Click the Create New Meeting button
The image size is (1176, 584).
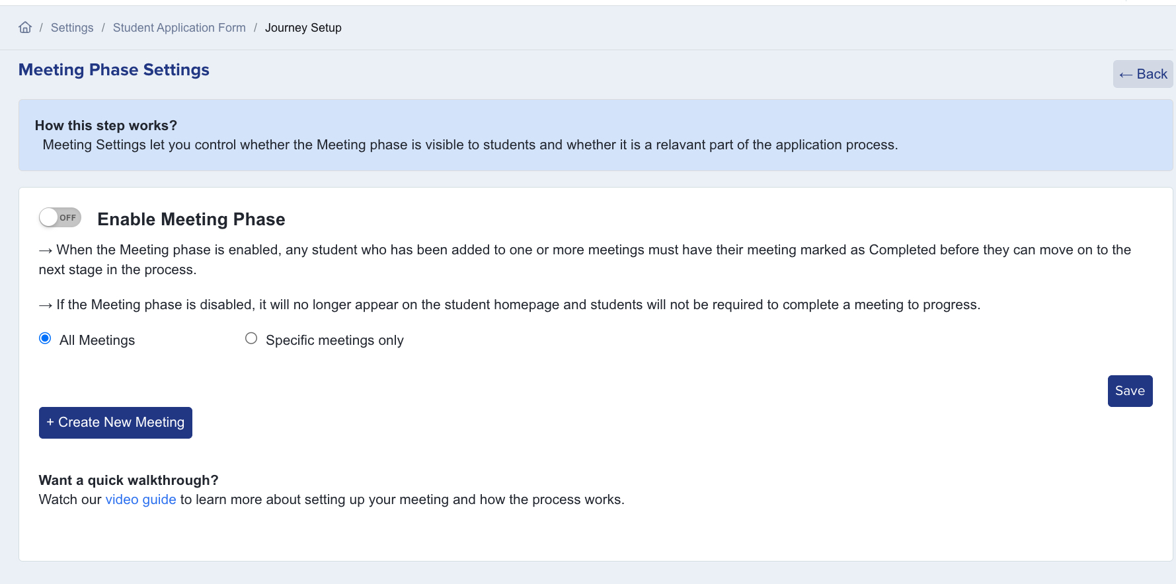[x=116, y=423]
